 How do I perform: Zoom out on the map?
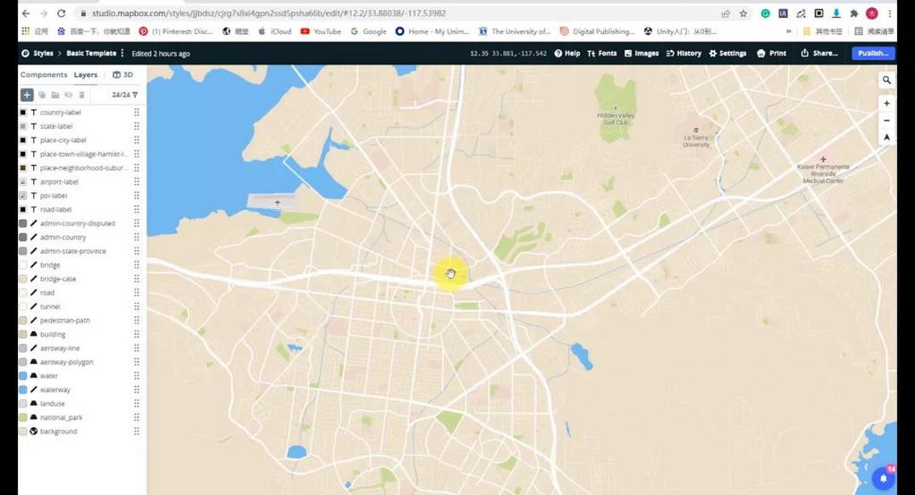886,121
